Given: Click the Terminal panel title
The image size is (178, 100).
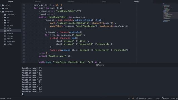Looking at the screenshot, I should [101, 65].
